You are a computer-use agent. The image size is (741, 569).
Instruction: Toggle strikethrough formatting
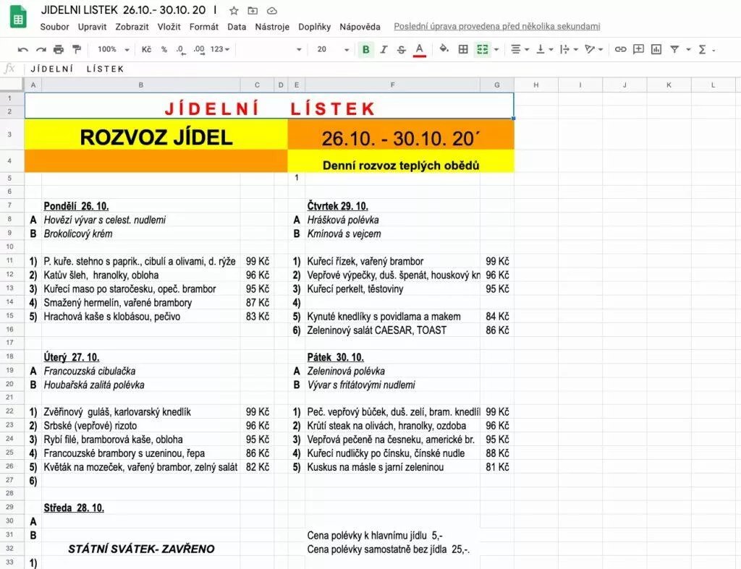tap(401, 49)
